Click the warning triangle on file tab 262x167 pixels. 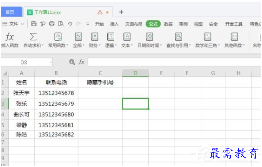100,12
